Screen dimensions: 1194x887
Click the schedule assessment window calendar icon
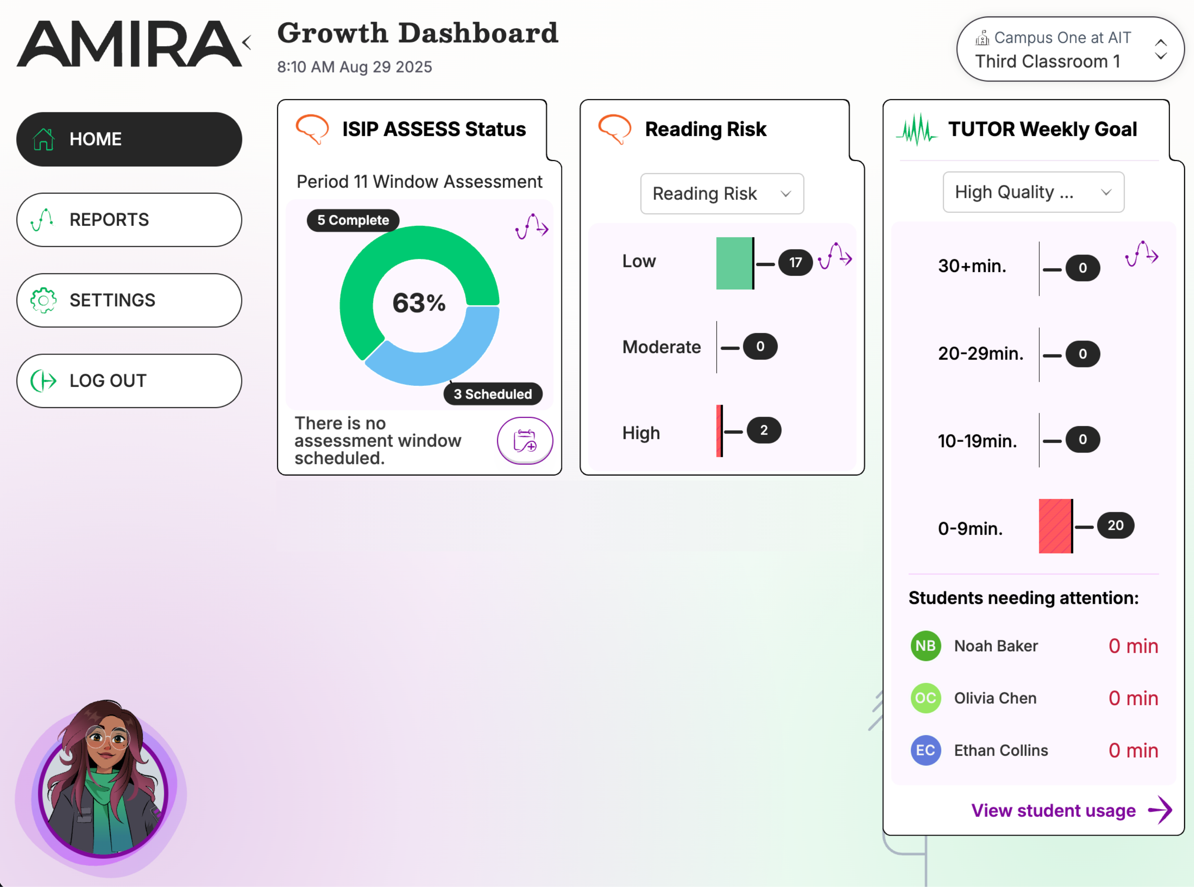pyautogui.click(x=525, y=440)
